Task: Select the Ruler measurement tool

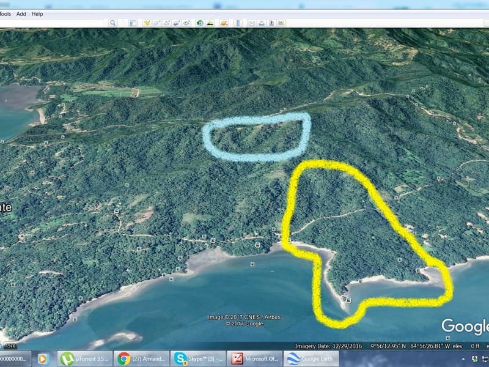Action: 238,23
